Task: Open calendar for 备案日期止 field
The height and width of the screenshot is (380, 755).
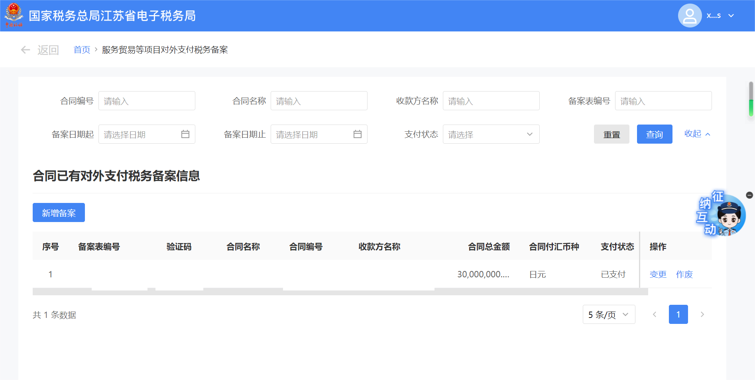Action: pos(358,134)
